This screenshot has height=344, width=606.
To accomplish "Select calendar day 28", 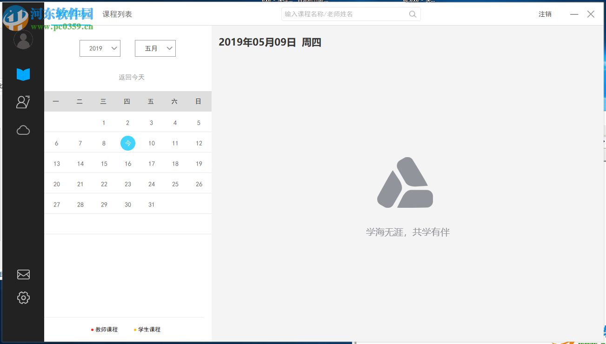I will pyautogui.click(x=80, y=205).
